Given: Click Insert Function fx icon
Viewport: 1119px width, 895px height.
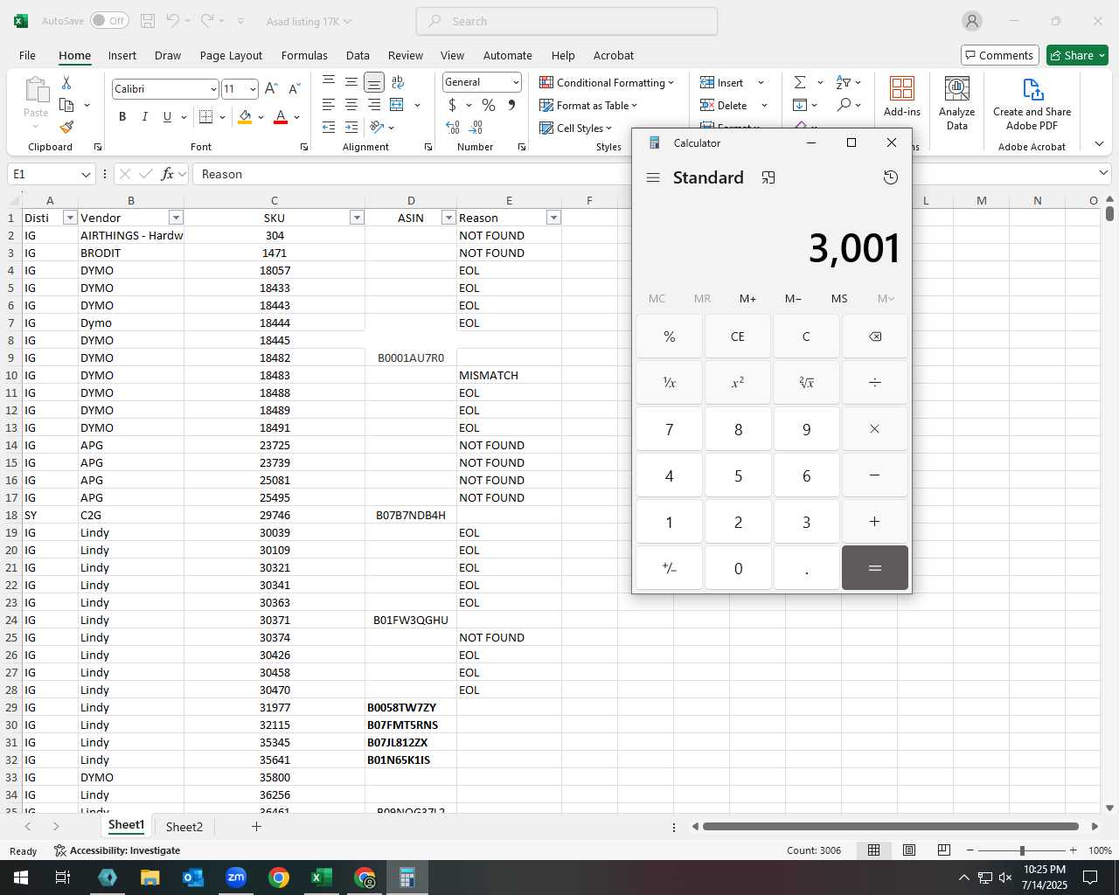Looking at the screenshot, I should [167, 174].
